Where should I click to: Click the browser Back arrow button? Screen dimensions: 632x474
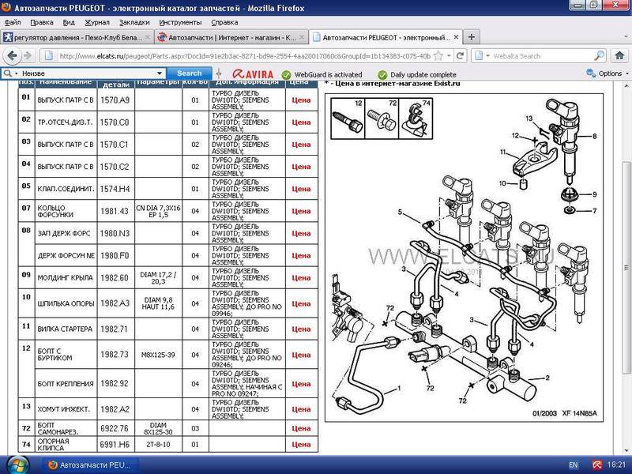[x=11, y=56]
